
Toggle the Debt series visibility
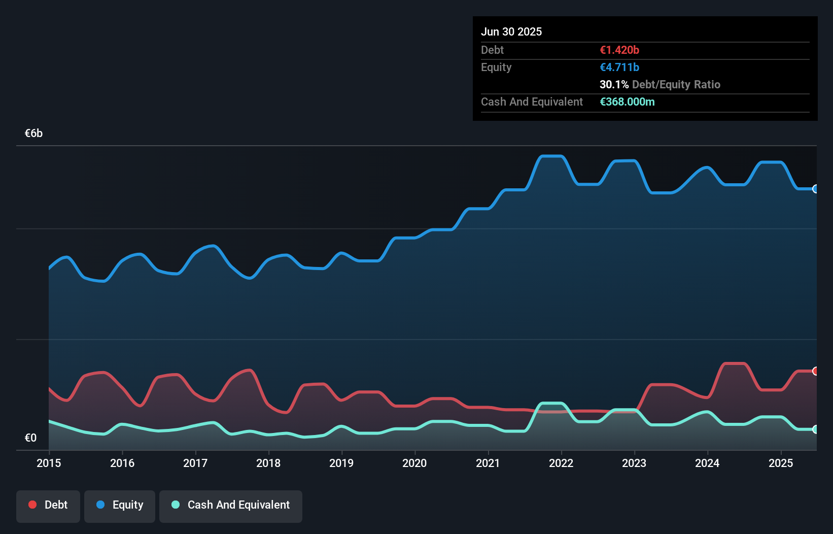point(48,506)
